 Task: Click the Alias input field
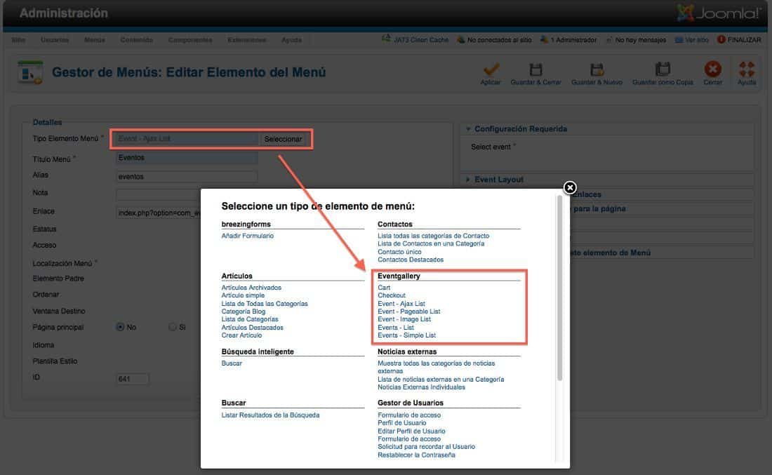[x=187, y=176]
